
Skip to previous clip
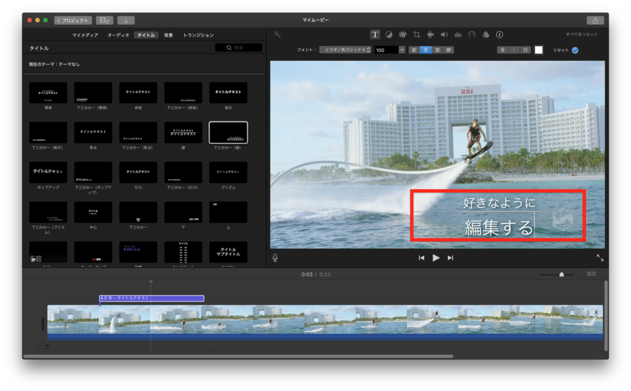click(421, 258)
